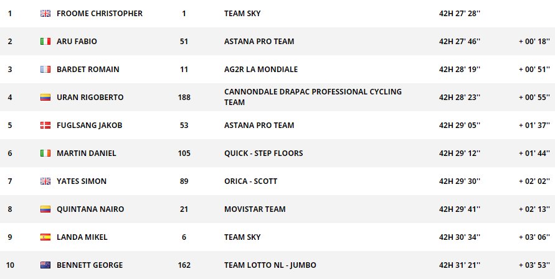Click the Colombian flag next to Uran Rigoberto
The width and height of the screenshot is (555, 279).
pos(45,98)
